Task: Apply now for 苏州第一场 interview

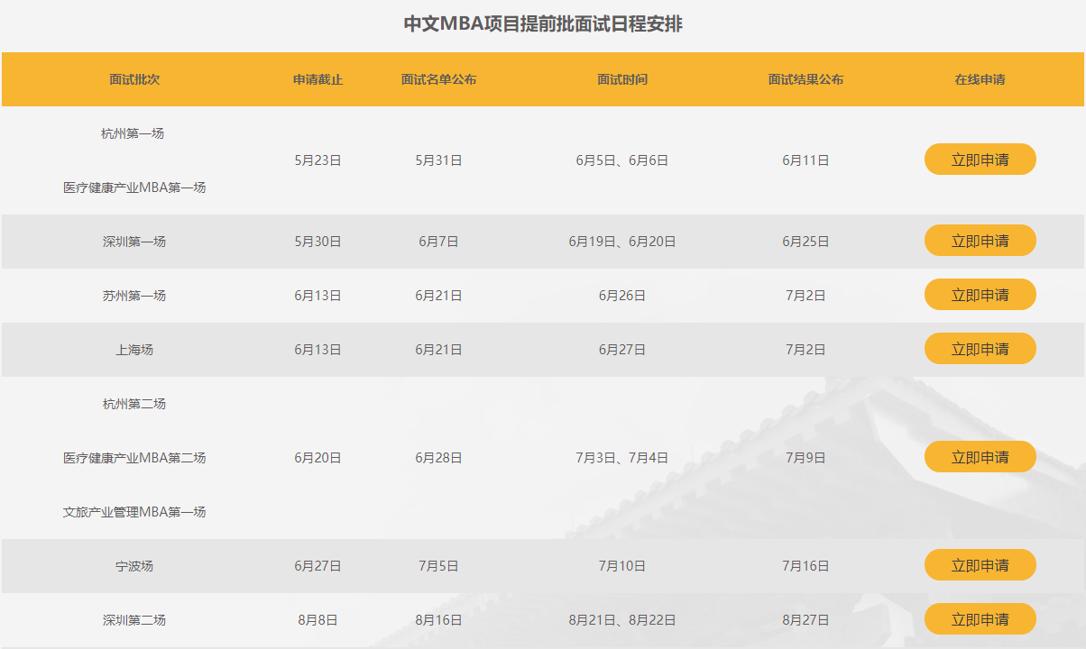Action: click(980, 295)
